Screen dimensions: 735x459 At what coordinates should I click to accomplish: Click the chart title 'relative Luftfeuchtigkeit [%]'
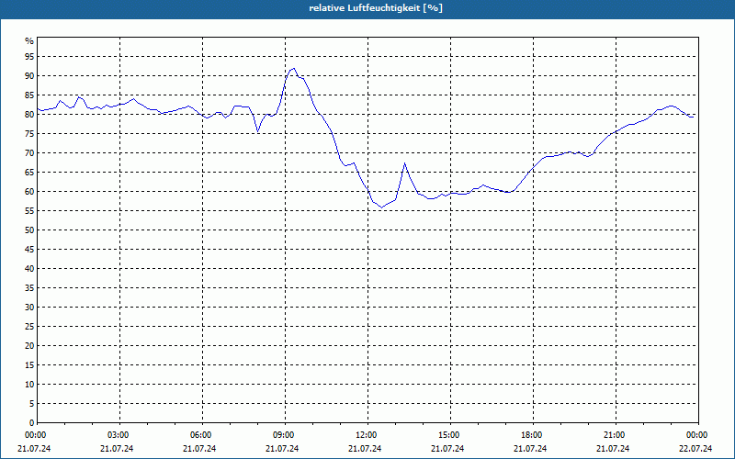pyautogui.click(x=376, y=8)
